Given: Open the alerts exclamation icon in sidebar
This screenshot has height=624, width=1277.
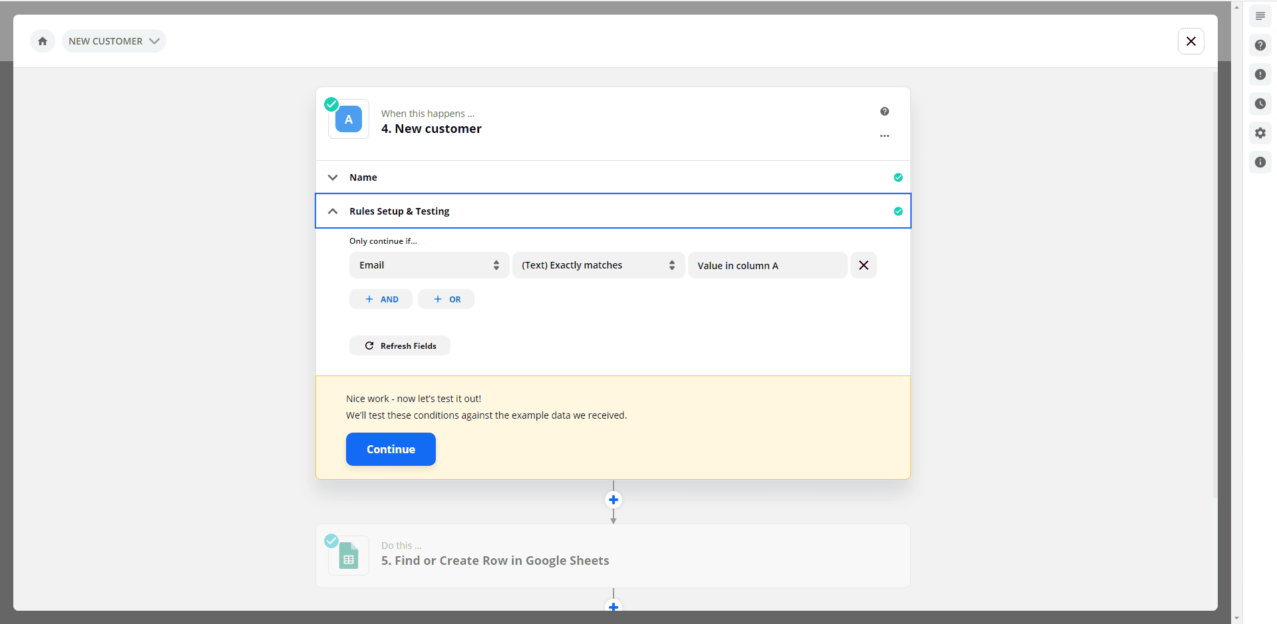Looking at the screenshot, I should point(1260,74).
